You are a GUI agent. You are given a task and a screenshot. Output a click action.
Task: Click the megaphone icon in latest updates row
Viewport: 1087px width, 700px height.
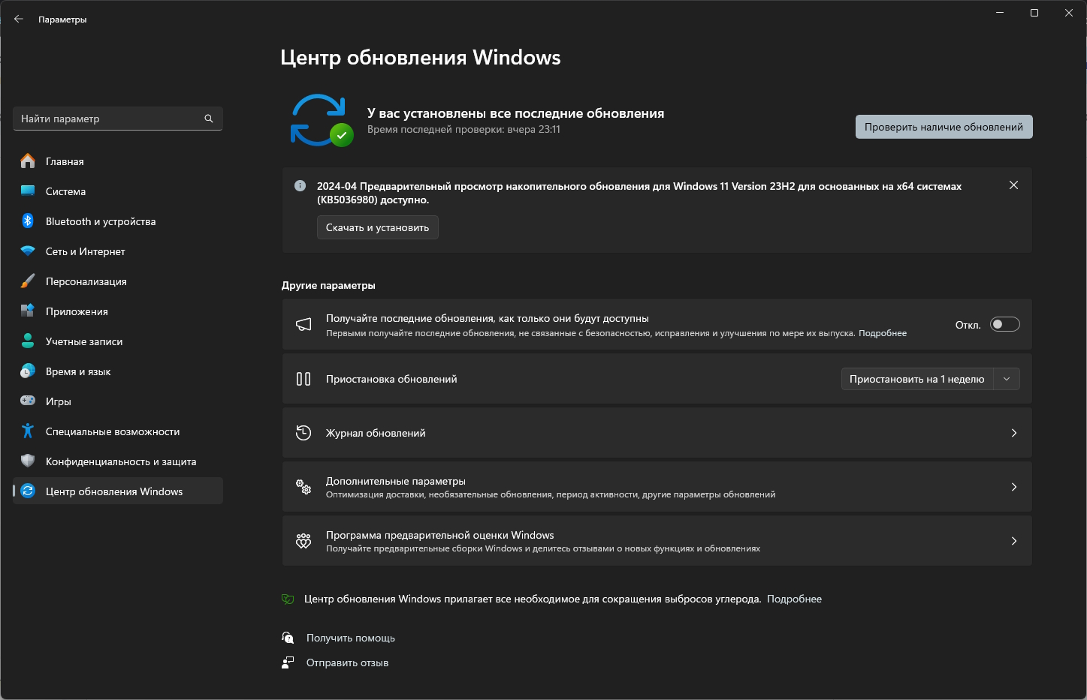tap(303, 324)
